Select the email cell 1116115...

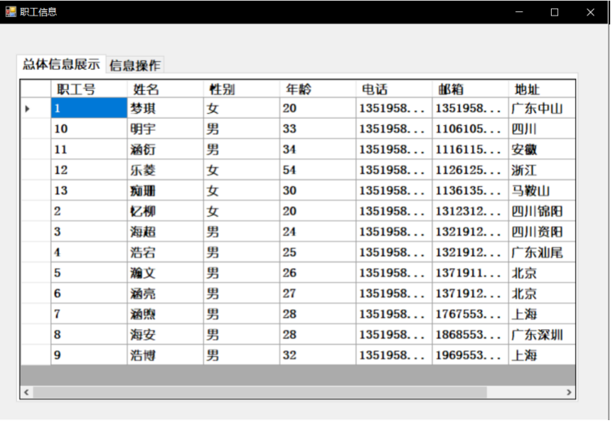tap(470, 150)
